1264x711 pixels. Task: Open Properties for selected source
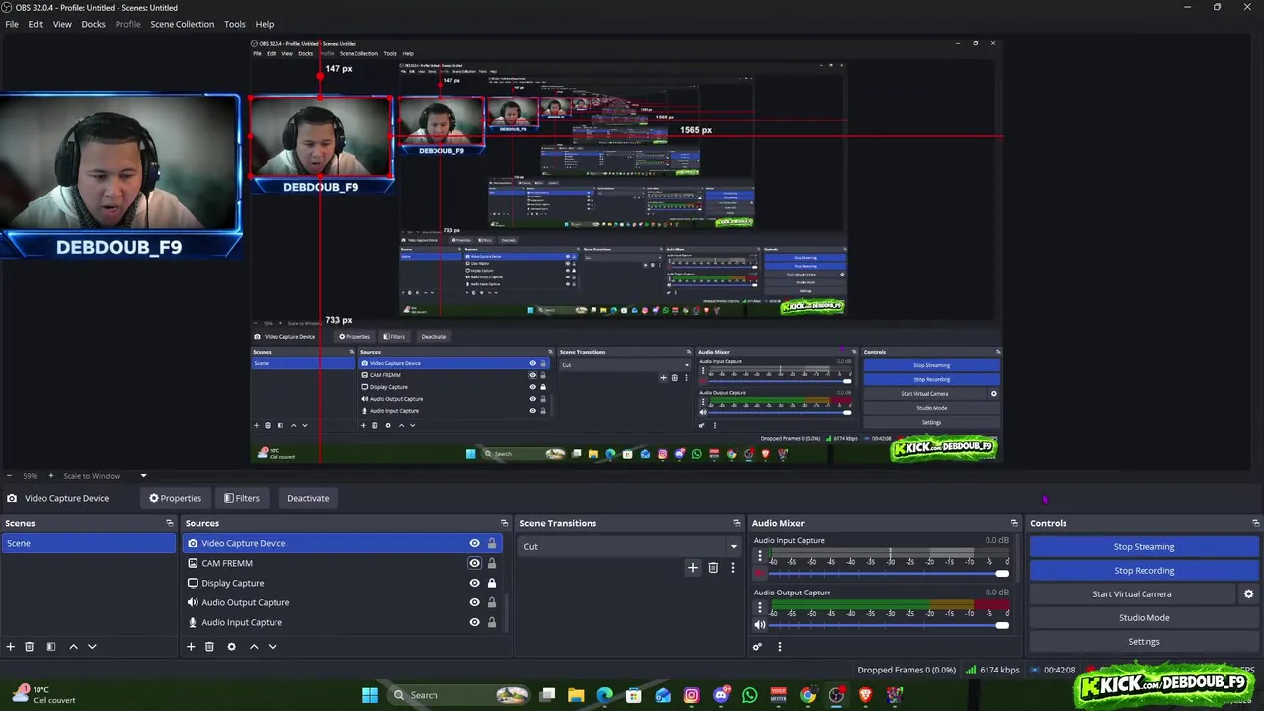[x=175, y=498]
